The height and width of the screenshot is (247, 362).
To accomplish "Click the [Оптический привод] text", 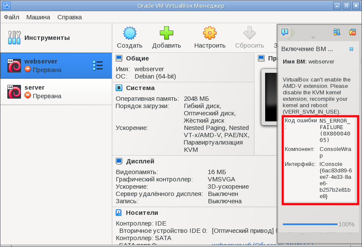I will pos(243,231).
